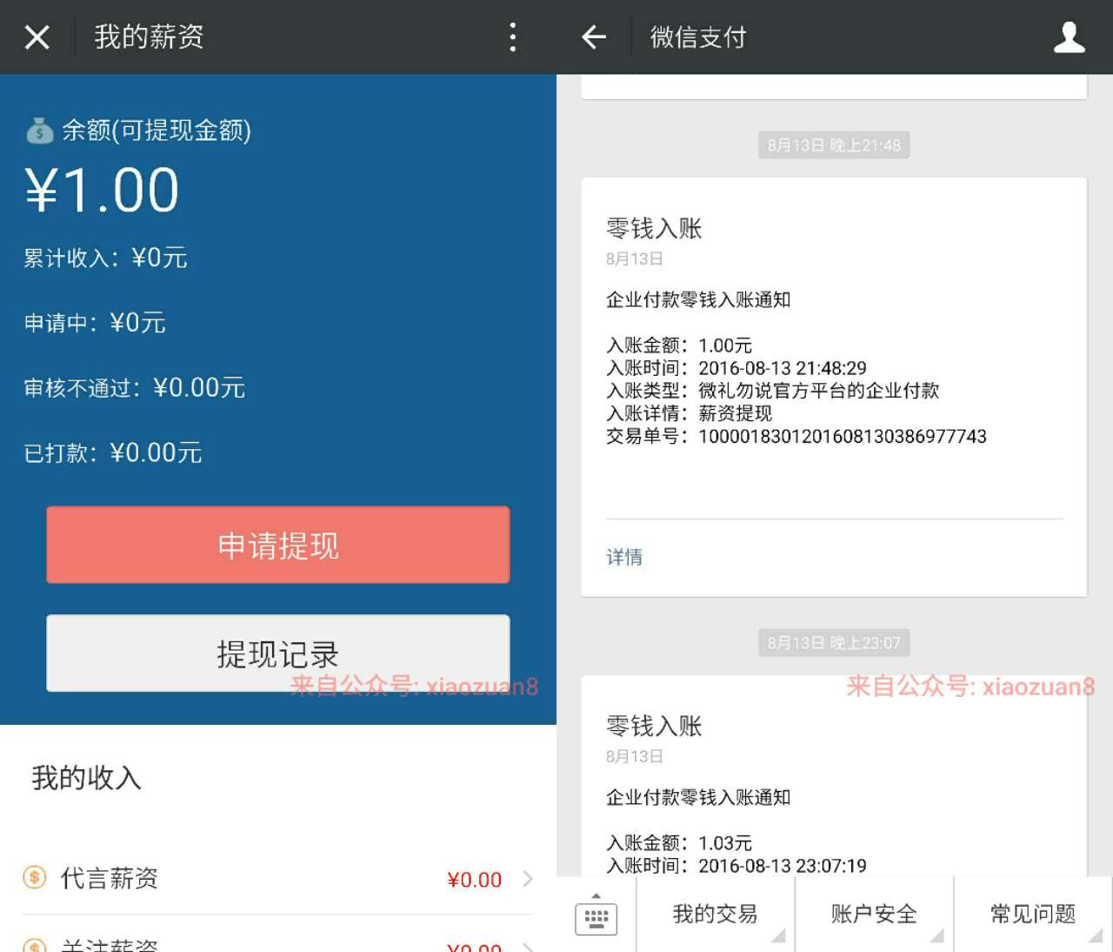The width and height of the screenshot is (1113, 952).
Task: Tap 已打款: ¥0.00元 line
Action: [113, 453]
